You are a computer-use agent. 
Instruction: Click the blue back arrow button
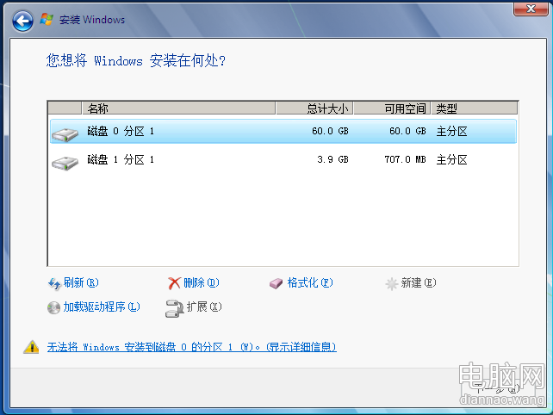tap(23, 21)
